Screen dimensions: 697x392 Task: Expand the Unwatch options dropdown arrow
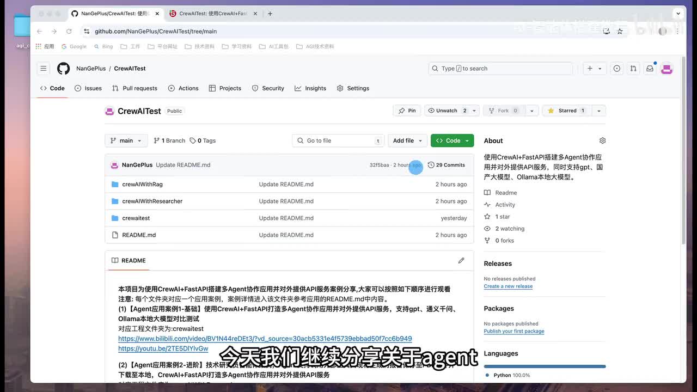click(x=474, y=111)
